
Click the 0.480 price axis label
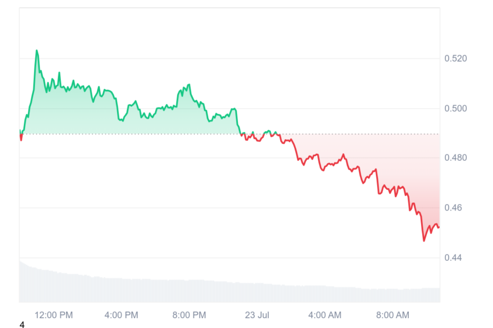(x=455, y=158)
